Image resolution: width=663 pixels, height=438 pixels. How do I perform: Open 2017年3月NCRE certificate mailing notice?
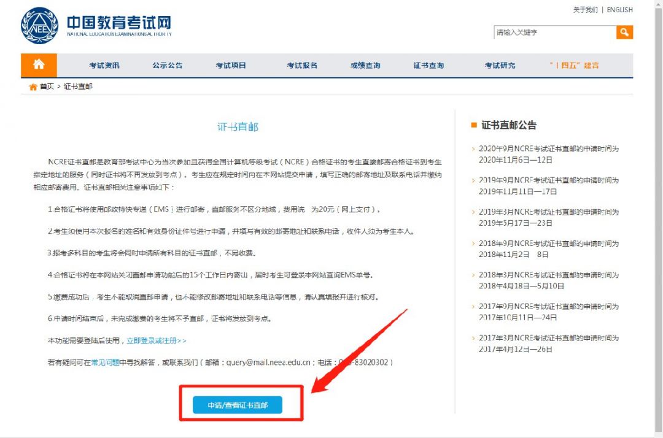[x=548, y=344]
